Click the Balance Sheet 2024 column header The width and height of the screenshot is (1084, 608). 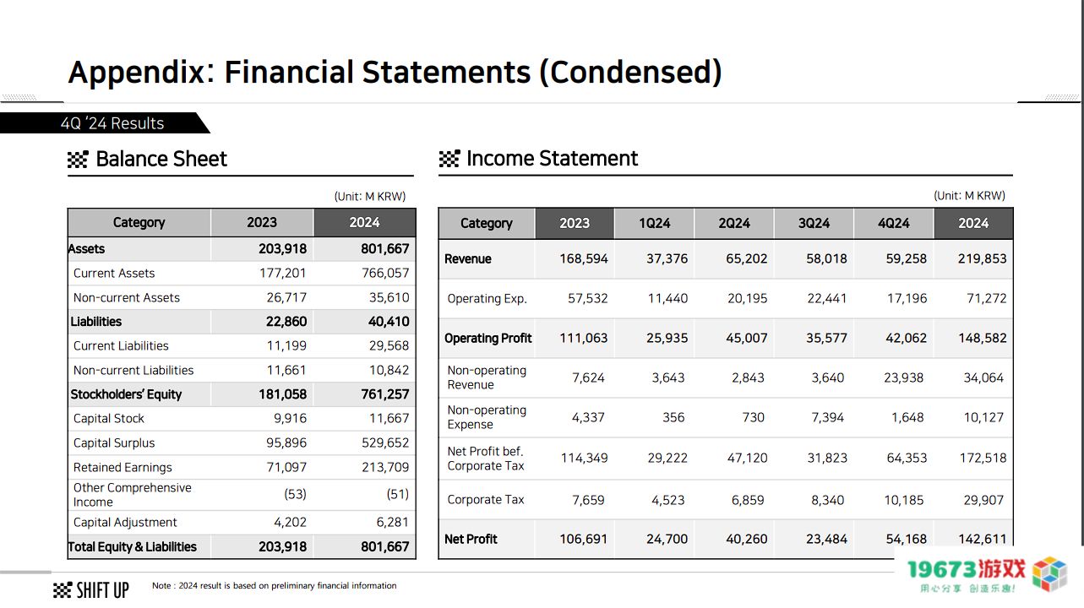coord(364,222)
